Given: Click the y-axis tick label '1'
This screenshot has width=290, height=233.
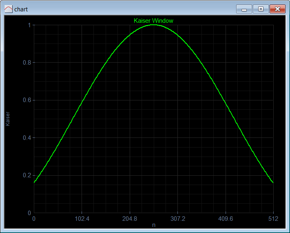Looking at the screenshot, I should 29,25.
